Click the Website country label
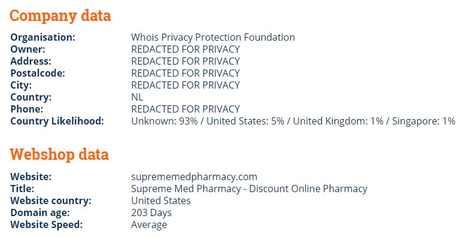Screen dimensions: 465x237 (51, 201)
